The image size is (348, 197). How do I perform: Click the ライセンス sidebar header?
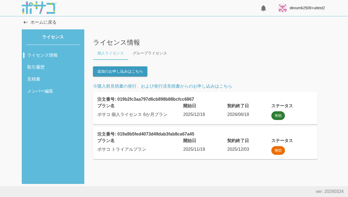coord(53,37)
